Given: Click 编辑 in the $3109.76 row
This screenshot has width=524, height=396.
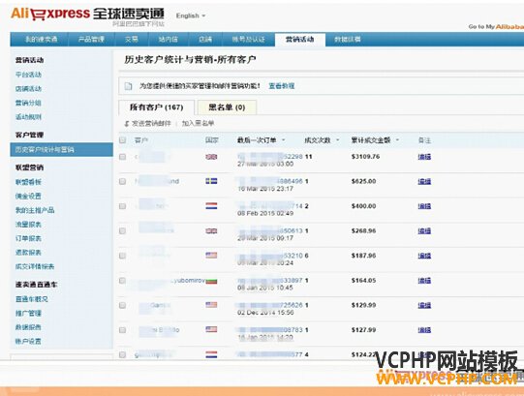Looking at the screenshot, I should point(424,157).
